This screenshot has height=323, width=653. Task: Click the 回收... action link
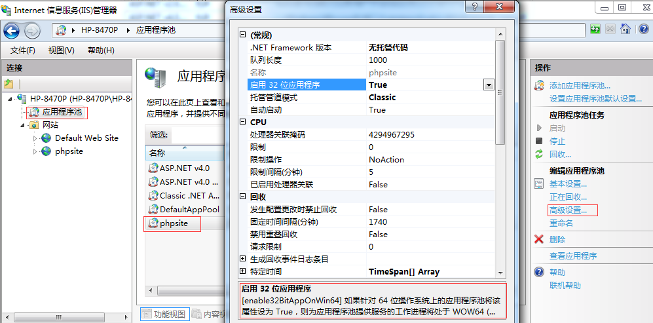click(x=560, y=154)
